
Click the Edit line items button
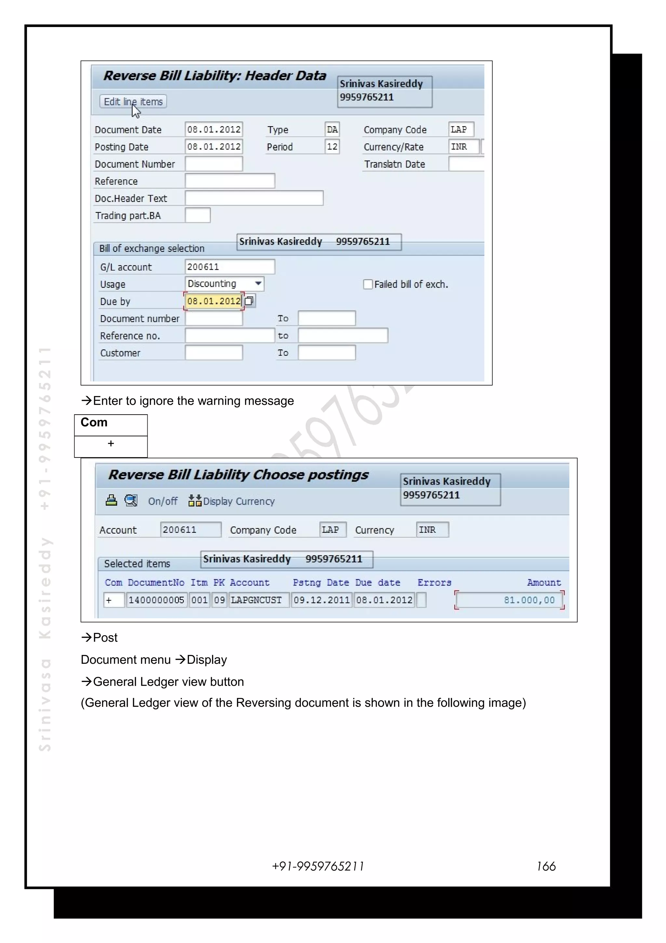click(133, 102)
